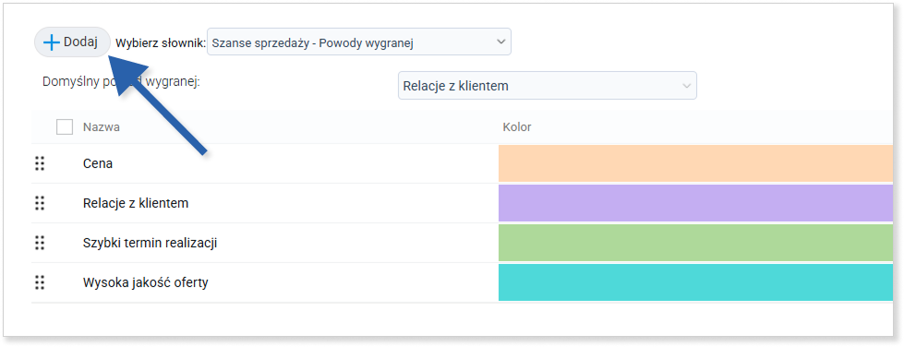Click the drag handle for Cena row
This screenshot has width=904, height=347.
(x=39, y=163)
